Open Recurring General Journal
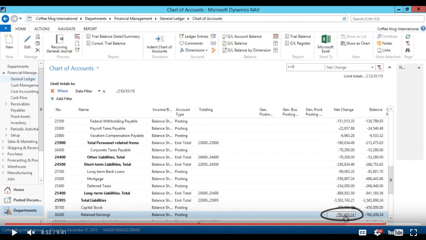This screenshot has width=426, height=240. tap(59, 44)
